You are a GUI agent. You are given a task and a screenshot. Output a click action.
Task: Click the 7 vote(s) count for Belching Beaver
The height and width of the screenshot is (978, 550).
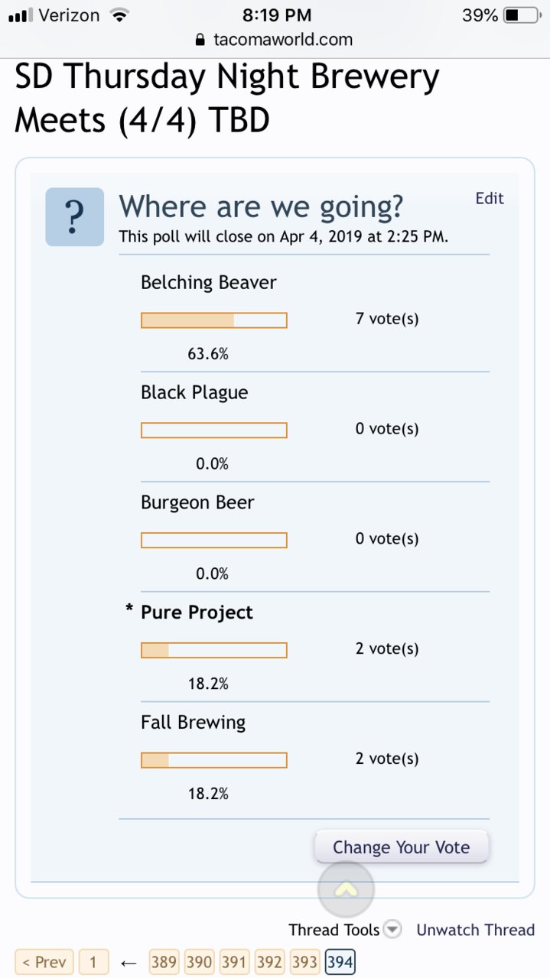click(387, 319)
